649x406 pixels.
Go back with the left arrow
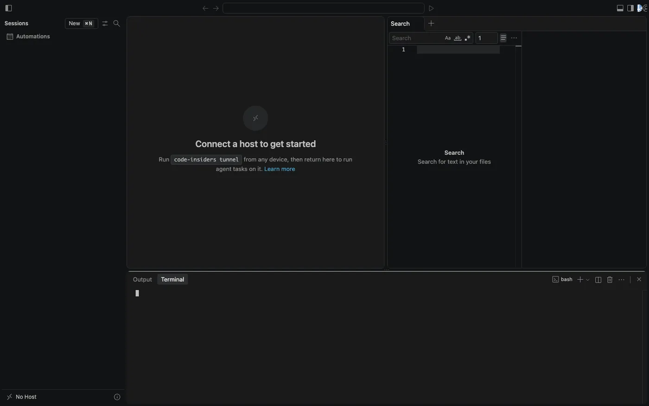(x=205, y=8)
